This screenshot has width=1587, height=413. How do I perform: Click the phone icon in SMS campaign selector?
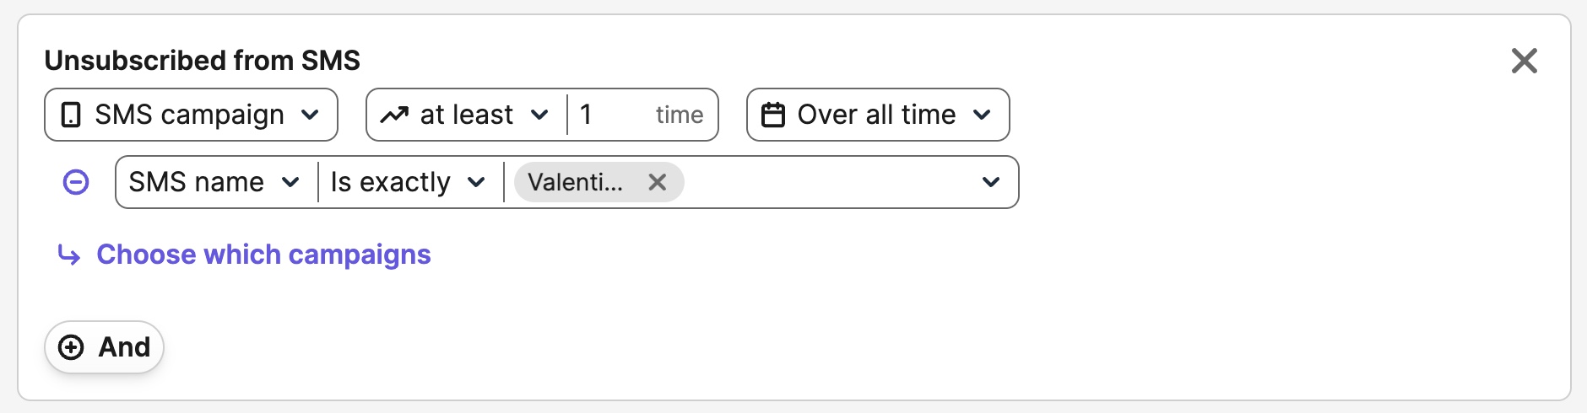pyautogui.click(x=72, y=115)
